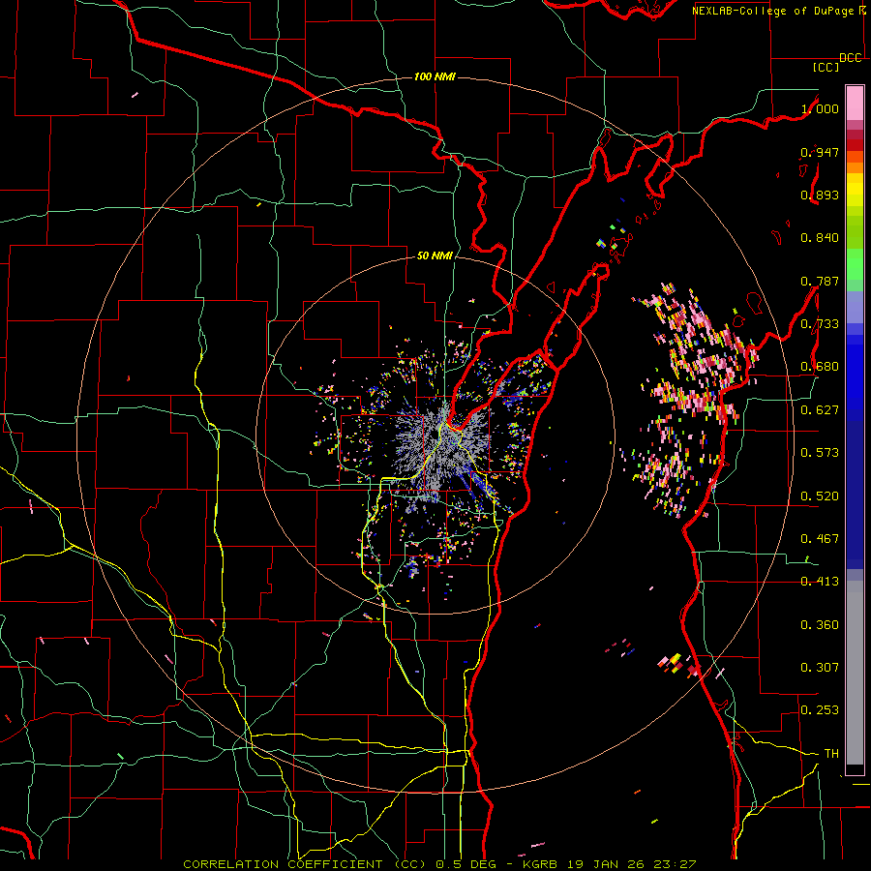
Task: Click the 0.307 scale value
Action: (820, 668)
